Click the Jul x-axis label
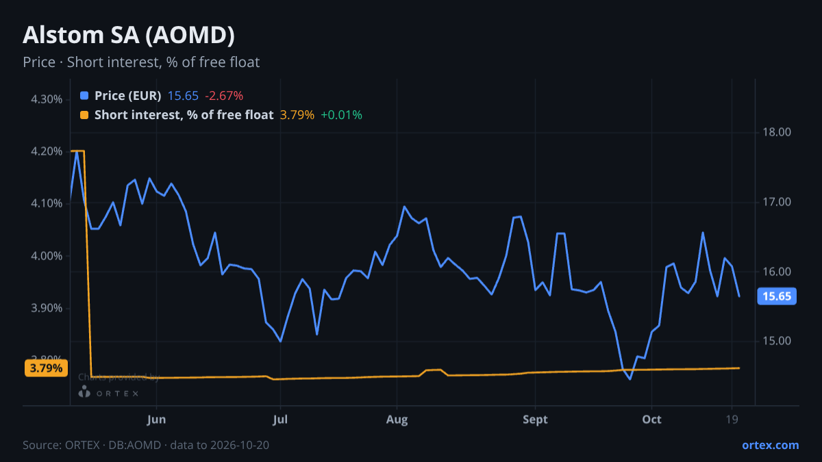The image size is (822, 462). [280, 420]
